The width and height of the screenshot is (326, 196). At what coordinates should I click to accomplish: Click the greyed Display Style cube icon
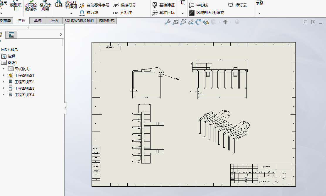pos(214,22)
